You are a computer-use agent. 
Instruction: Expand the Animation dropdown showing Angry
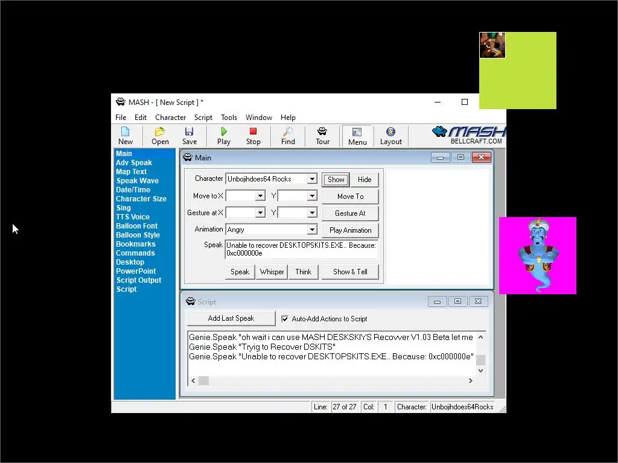point(312,230)
